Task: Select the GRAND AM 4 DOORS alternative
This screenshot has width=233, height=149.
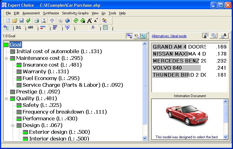Action: [190, 47]
